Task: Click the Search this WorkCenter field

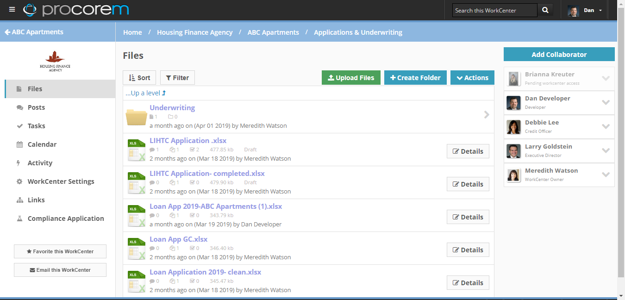Action: coord(494,10)
